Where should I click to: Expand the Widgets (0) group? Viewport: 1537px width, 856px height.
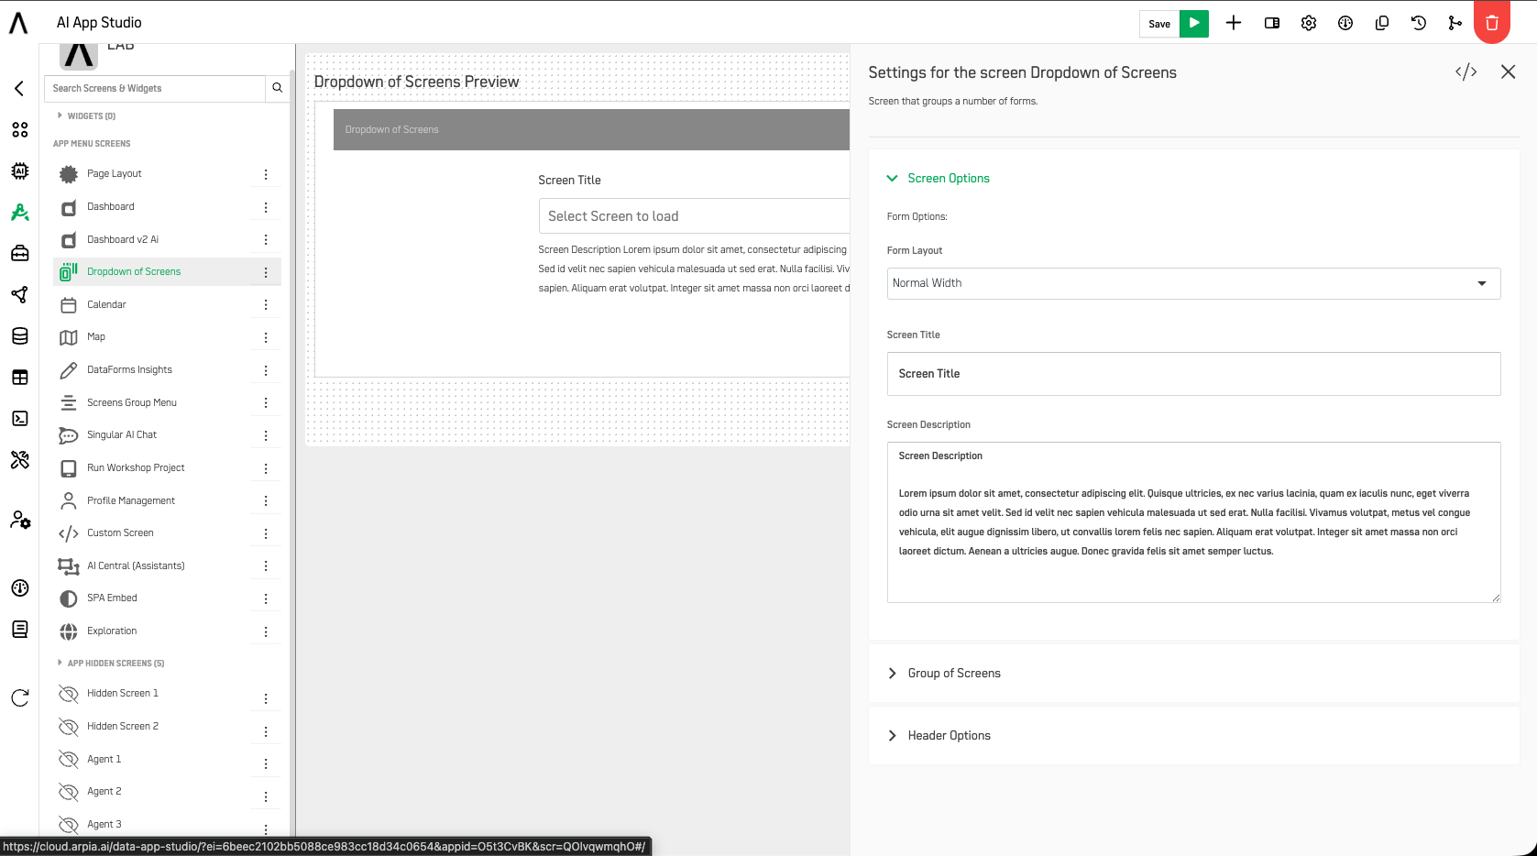click(x=86, y=116)
